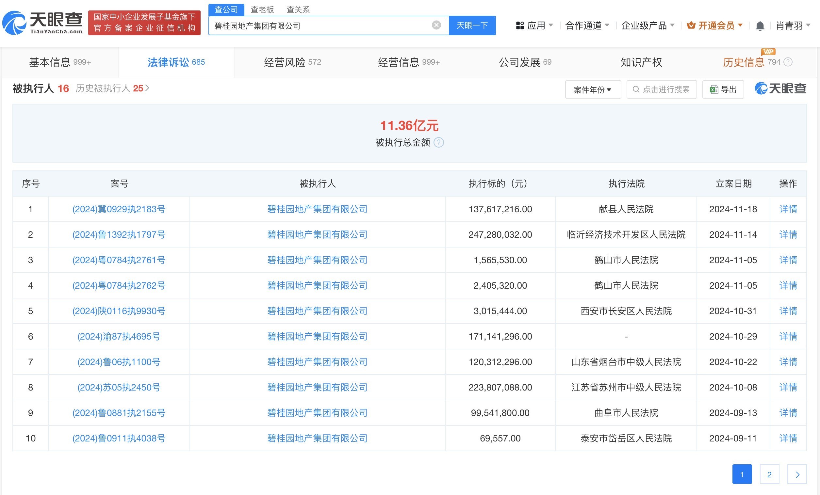Open case (2024)苏05执2450号
820x495 pixels.
pos(119,387)
